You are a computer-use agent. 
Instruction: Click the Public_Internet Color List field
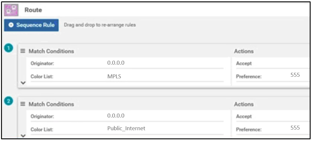point(126,128)
